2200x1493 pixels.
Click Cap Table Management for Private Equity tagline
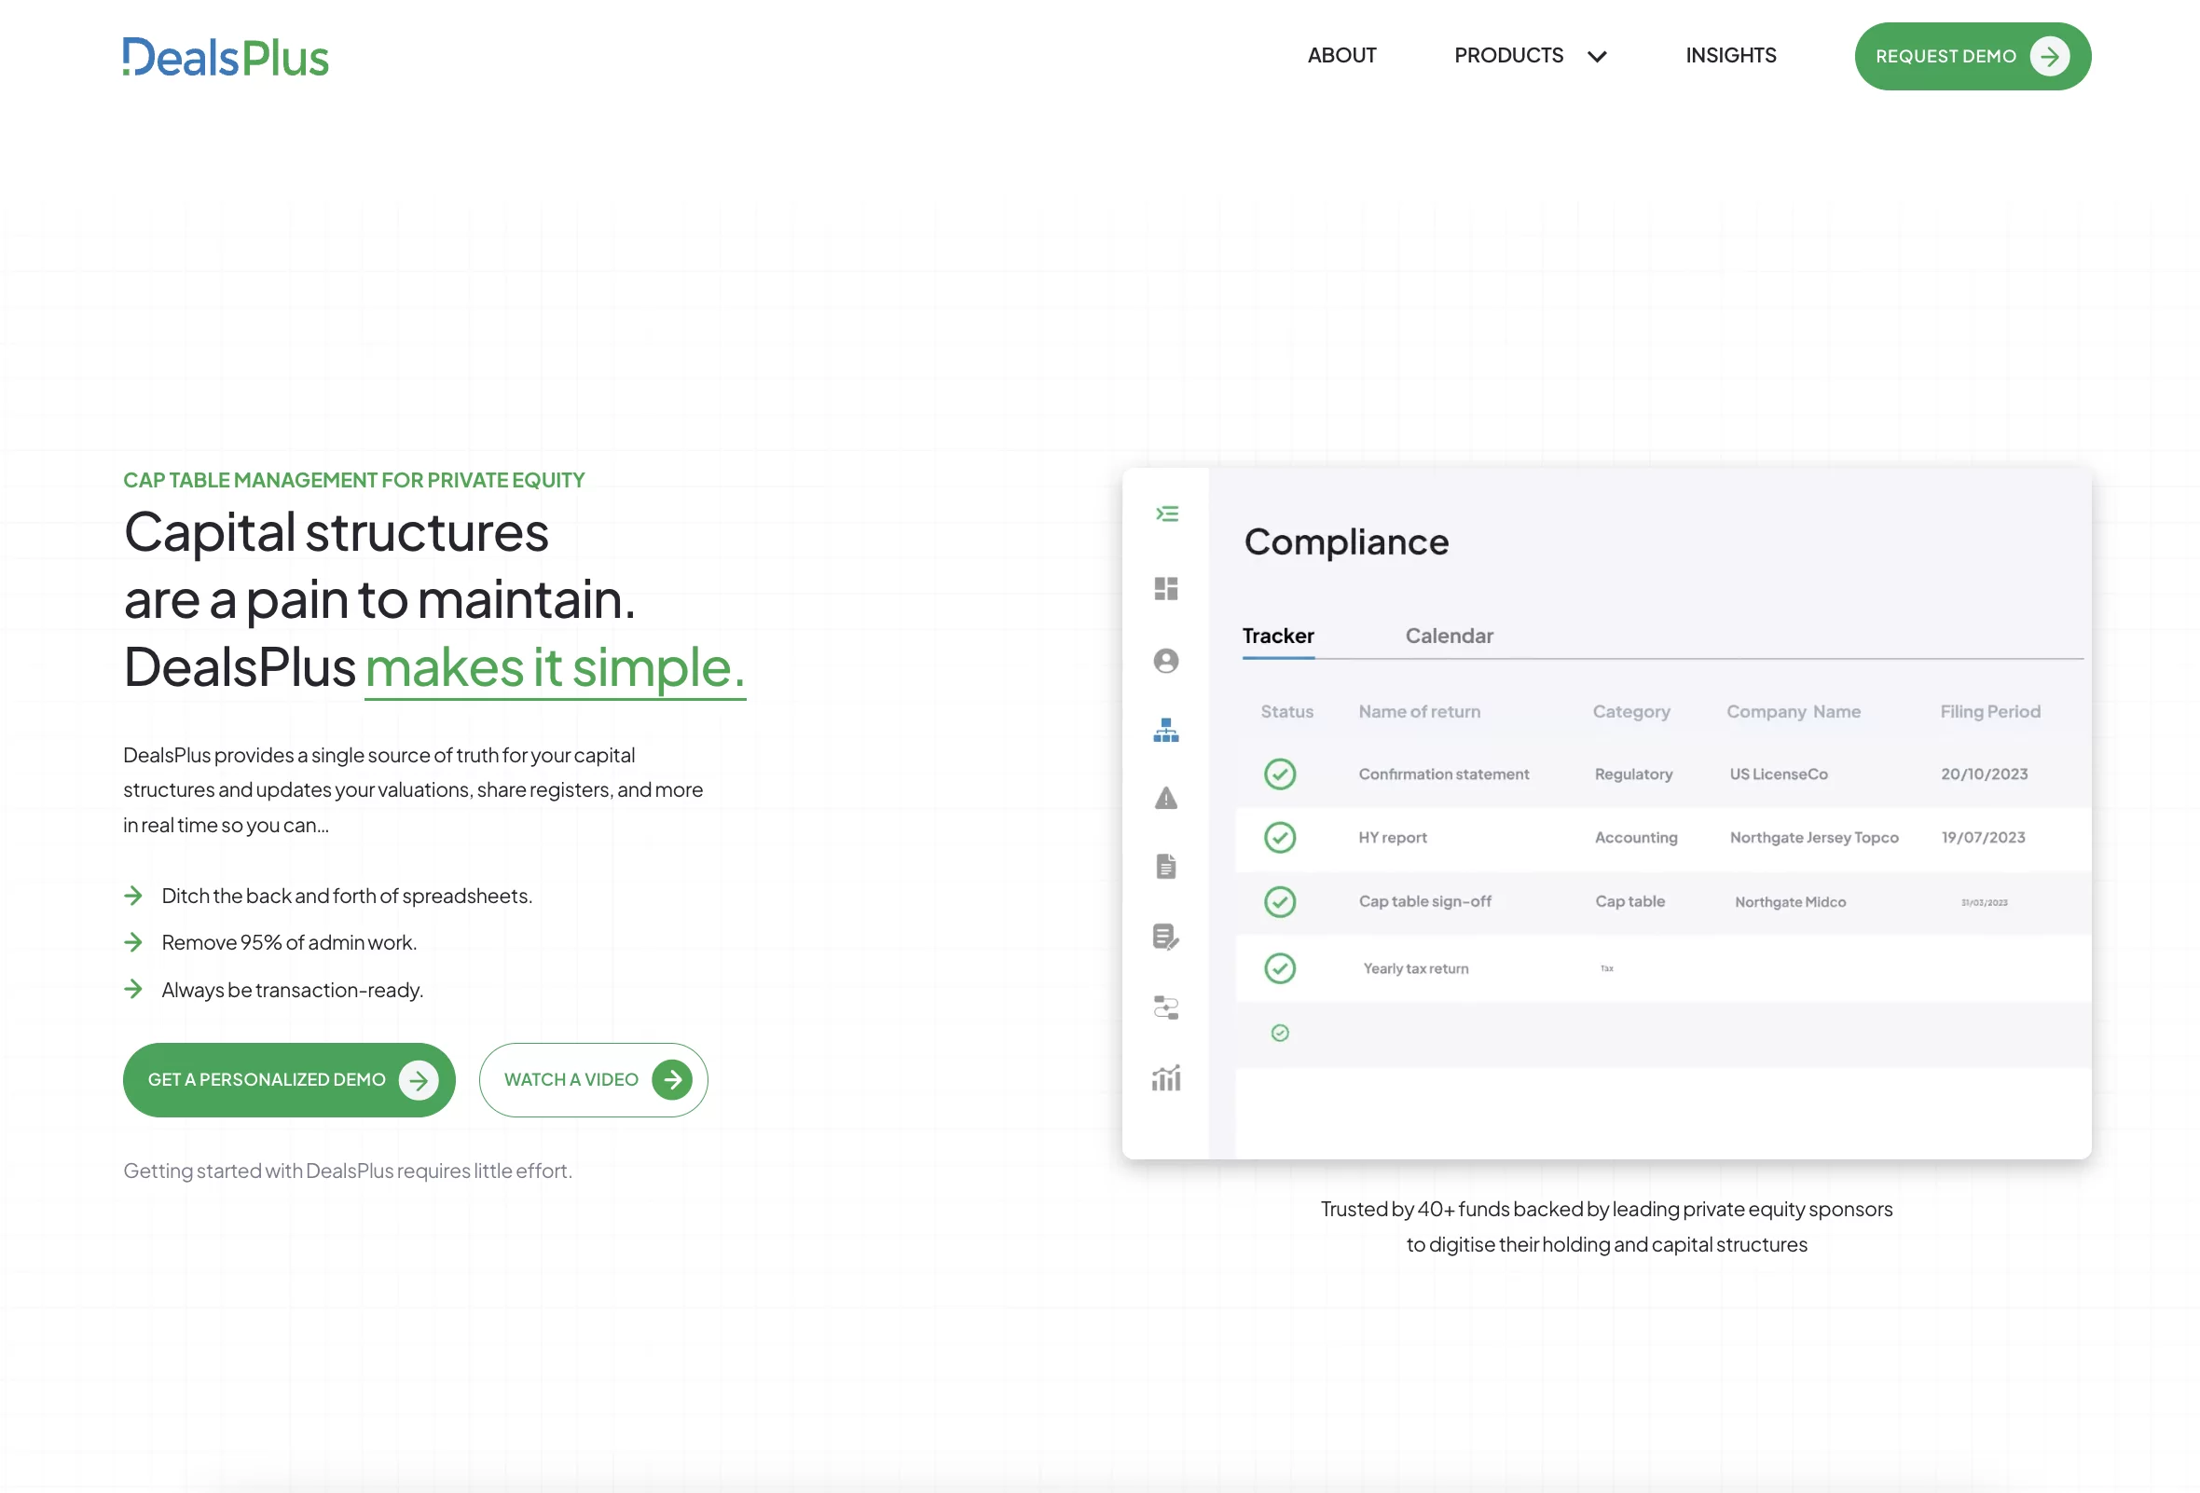[354, 480]
